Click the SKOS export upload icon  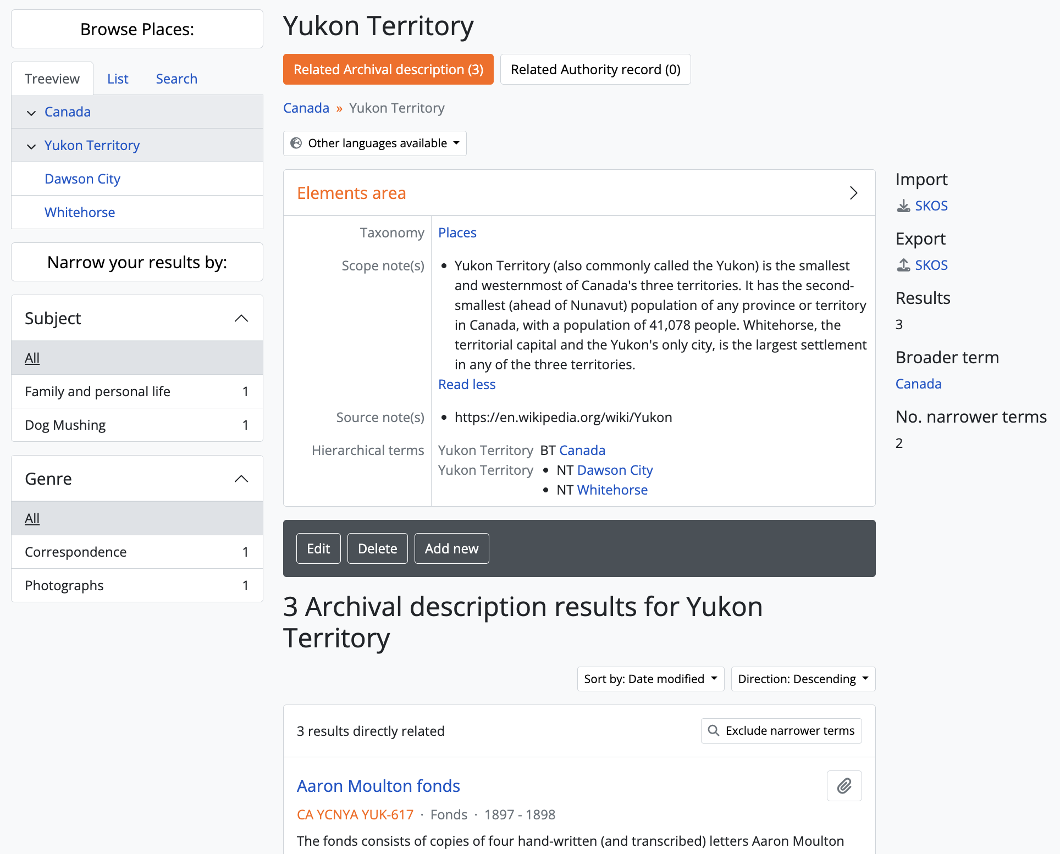click(903, 265)
